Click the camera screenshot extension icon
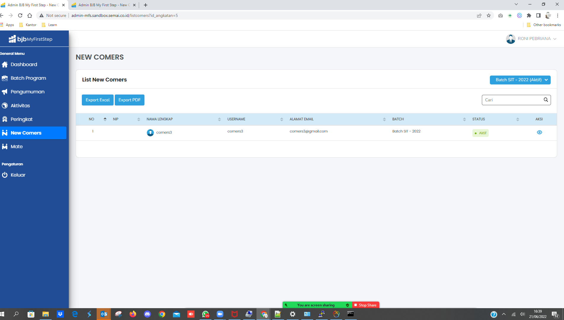 501,15
